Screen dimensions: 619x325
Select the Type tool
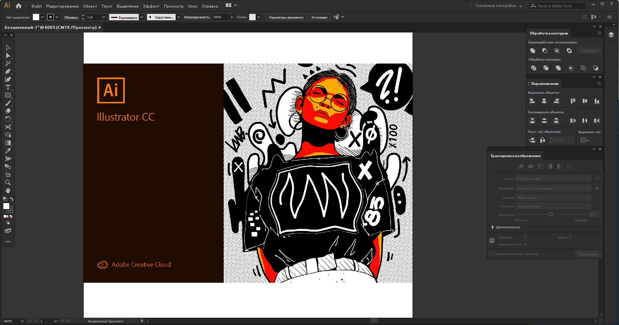(8, 87)
